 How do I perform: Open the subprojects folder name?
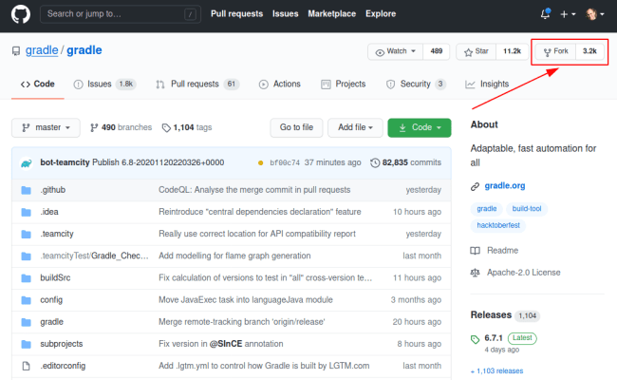[62, 344]
